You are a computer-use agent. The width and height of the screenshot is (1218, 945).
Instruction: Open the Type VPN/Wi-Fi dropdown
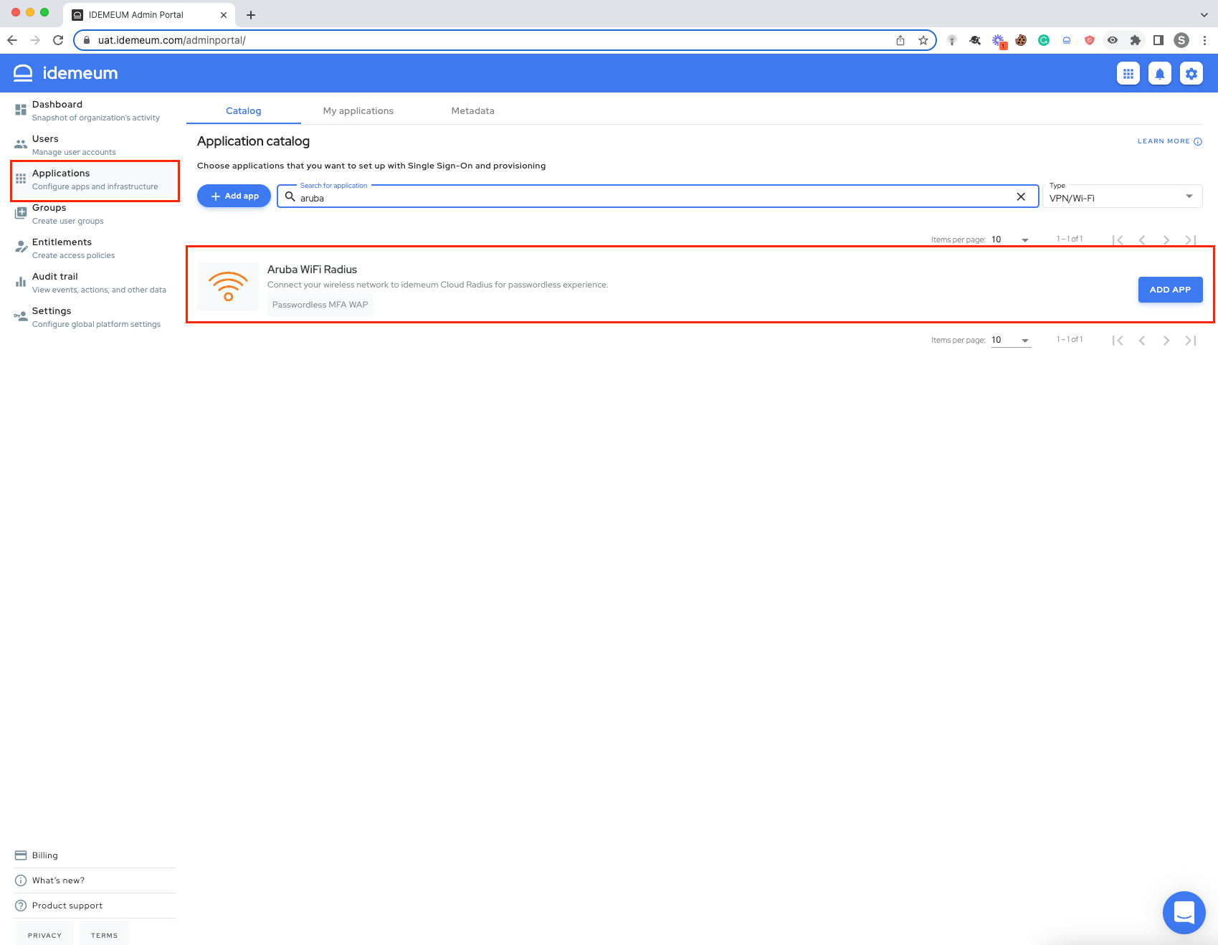pos(1122,196)
